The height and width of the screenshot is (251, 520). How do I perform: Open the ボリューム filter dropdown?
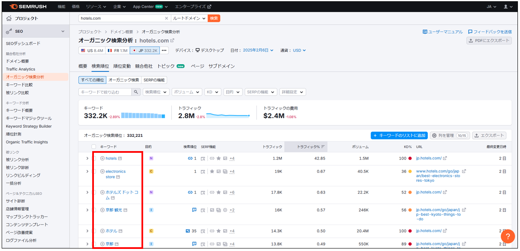point(187,92)
